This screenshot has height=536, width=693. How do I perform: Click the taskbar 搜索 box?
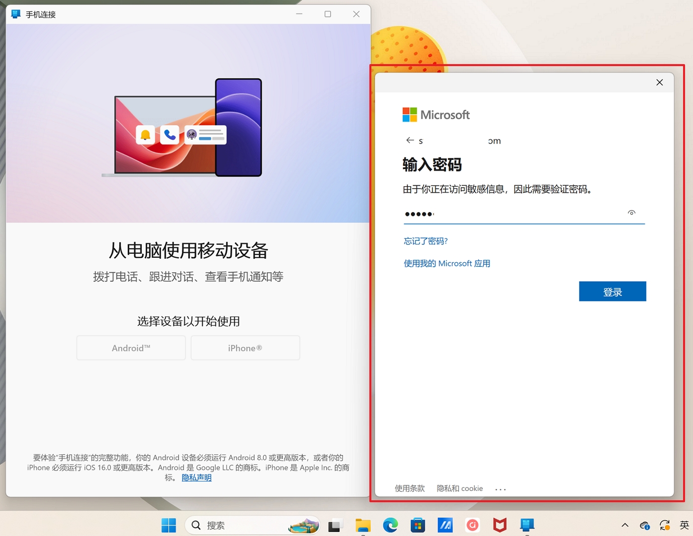click(x=253, y=525)
